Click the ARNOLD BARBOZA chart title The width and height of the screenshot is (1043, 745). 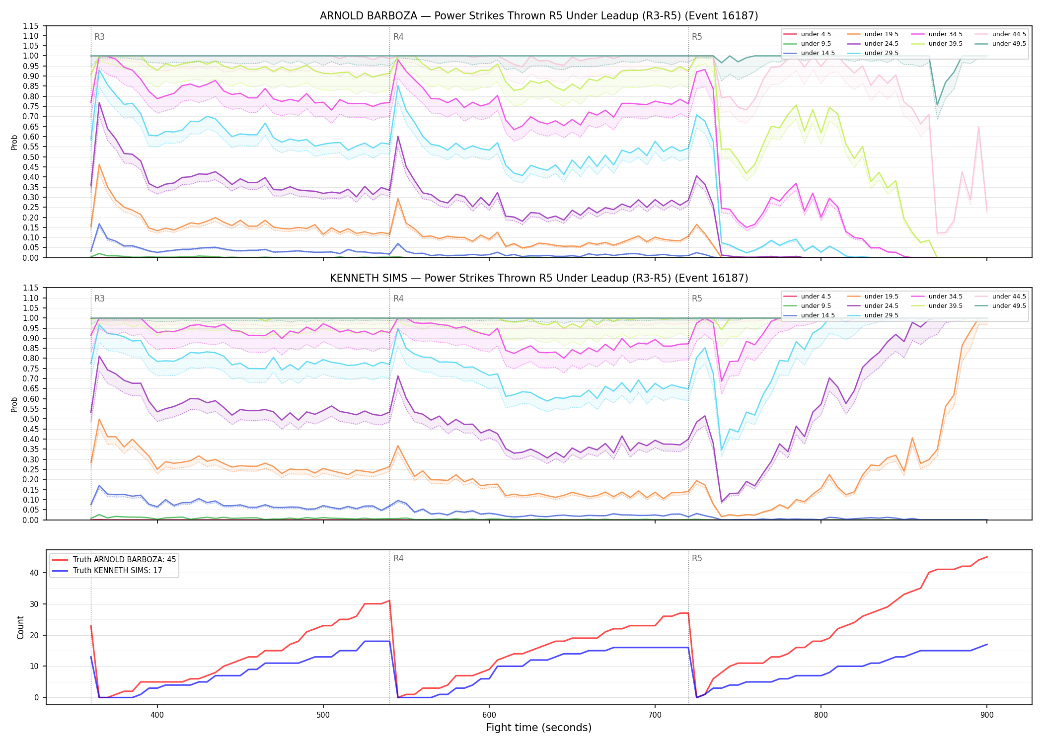pos(539,16)
